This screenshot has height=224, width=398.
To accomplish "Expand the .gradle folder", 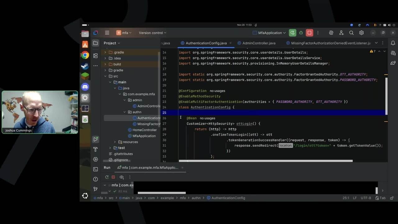I will 105,52.
